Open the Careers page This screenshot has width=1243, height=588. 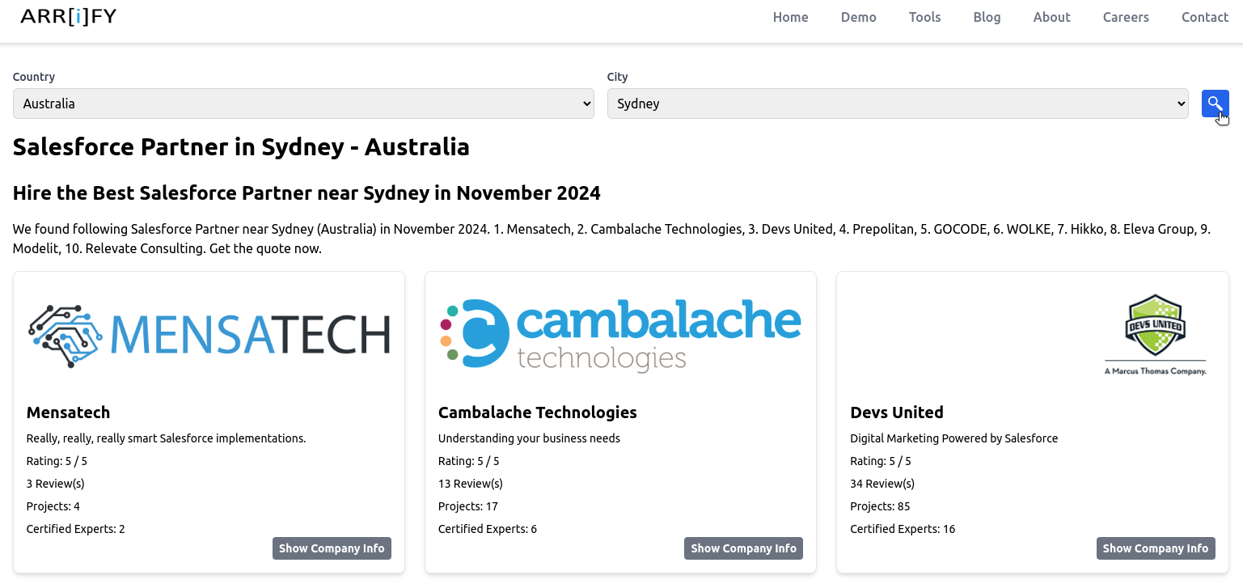1126,17
